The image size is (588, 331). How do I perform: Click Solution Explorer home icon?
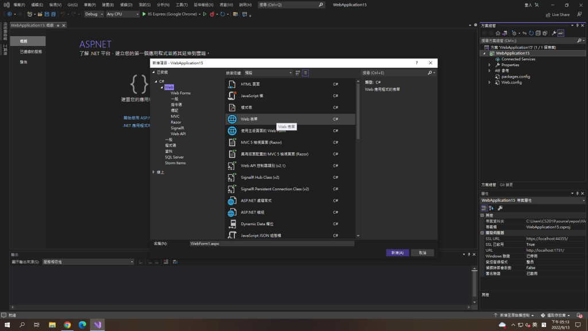click(498, 33)
